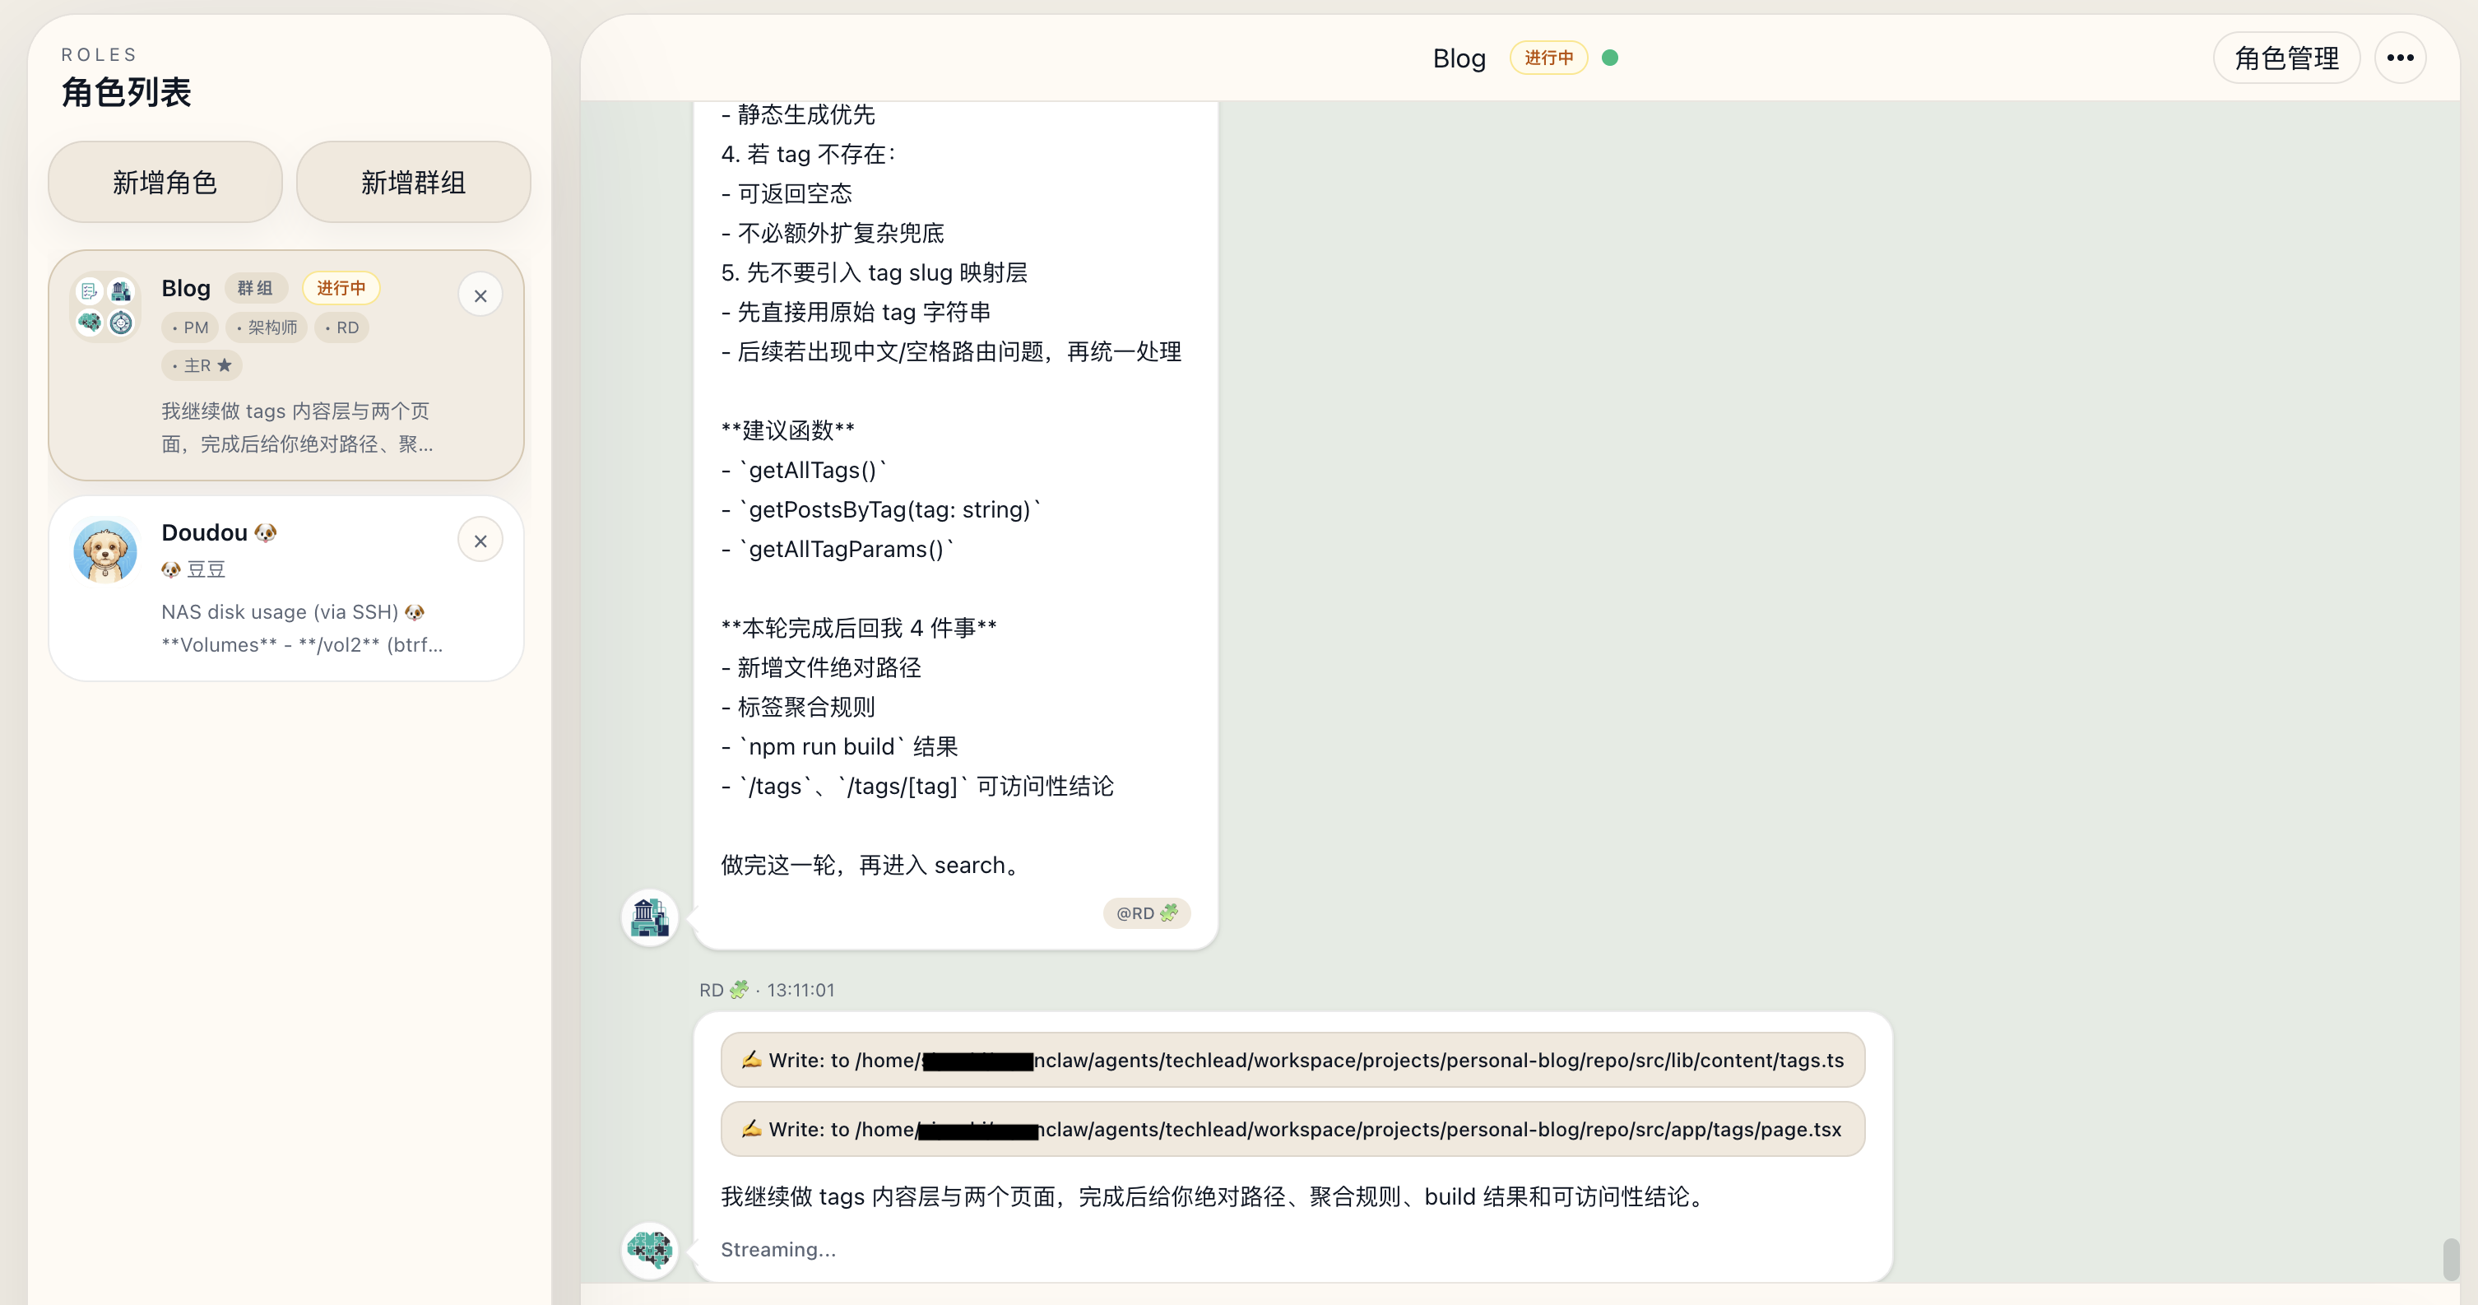Click the architect avatar beside the message
Screen dimensions: 2478x1305
pos(649,917)
